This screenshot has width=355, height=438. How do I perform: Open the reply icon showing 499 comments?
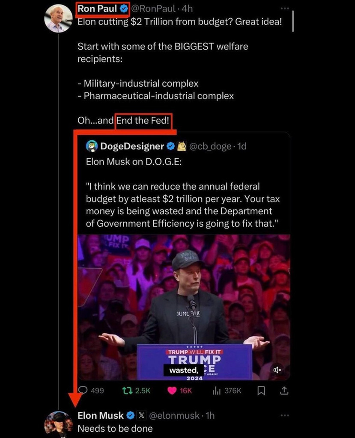tap(83, 390)
